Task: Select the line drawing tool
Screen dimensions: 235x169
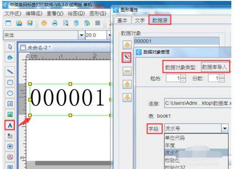Action: tap(10, 71)
